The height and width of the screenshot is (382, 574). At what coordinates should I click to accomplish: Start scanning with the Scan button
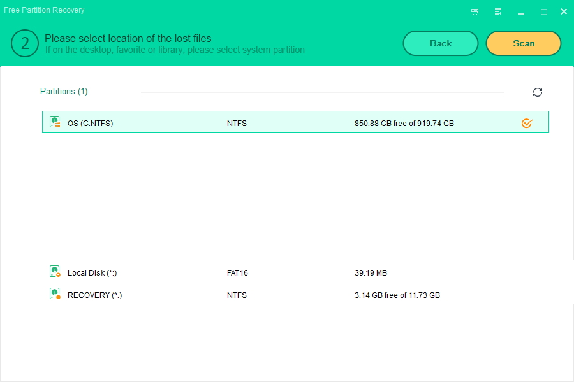tap(523, 43)
